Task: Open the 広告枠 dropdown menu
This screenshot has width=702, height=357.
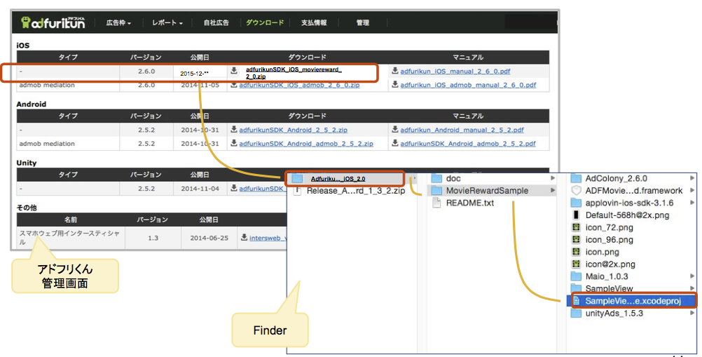Action: [118, 22]
